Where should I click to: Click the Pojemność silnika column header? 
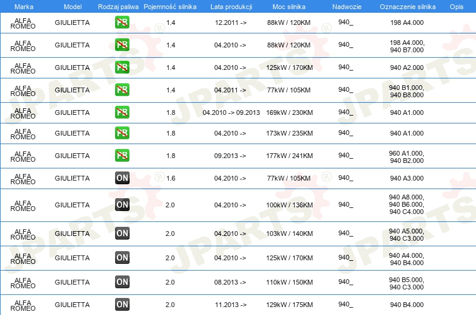[x=170, y=7]
